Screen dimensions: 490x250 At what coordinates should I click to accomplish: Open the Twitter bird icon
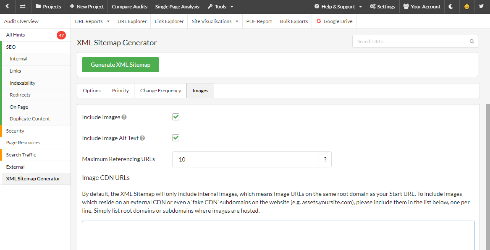click(x=481, y=7)
